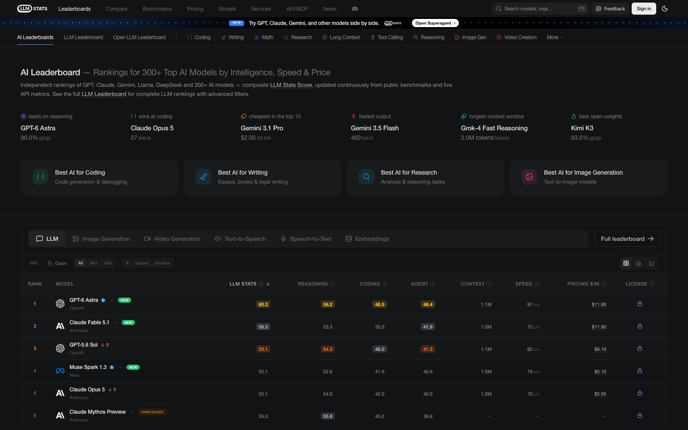Click the $0.10 price in Muse Spark row
This screenshot has height=430, width=688.
coord(600,372)
